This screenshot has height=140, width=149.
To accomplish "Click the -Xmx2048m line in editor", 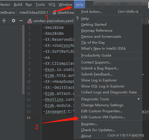I will [x=53, y=34].
